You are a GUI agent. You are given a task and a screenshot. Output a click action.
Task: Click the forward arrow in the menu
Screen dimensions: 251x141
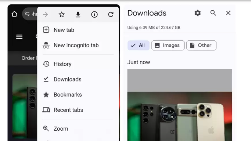click(x=45, y=14)
